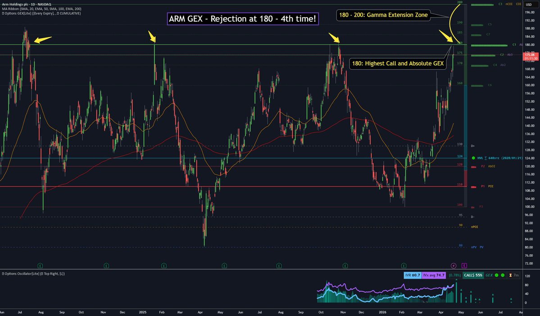Click the (0.78%) value in oscillator
This screenshot has width=540, height=316.
(x=454, y=275)
